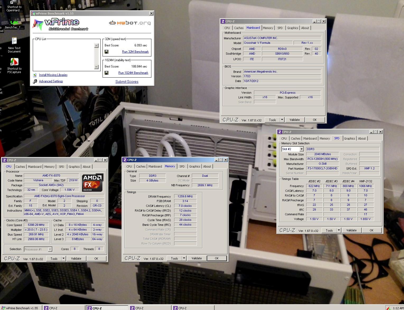
Task: Click the Run 32M Benchmark link
Action: pyautogui.click(x=135, y=52)
